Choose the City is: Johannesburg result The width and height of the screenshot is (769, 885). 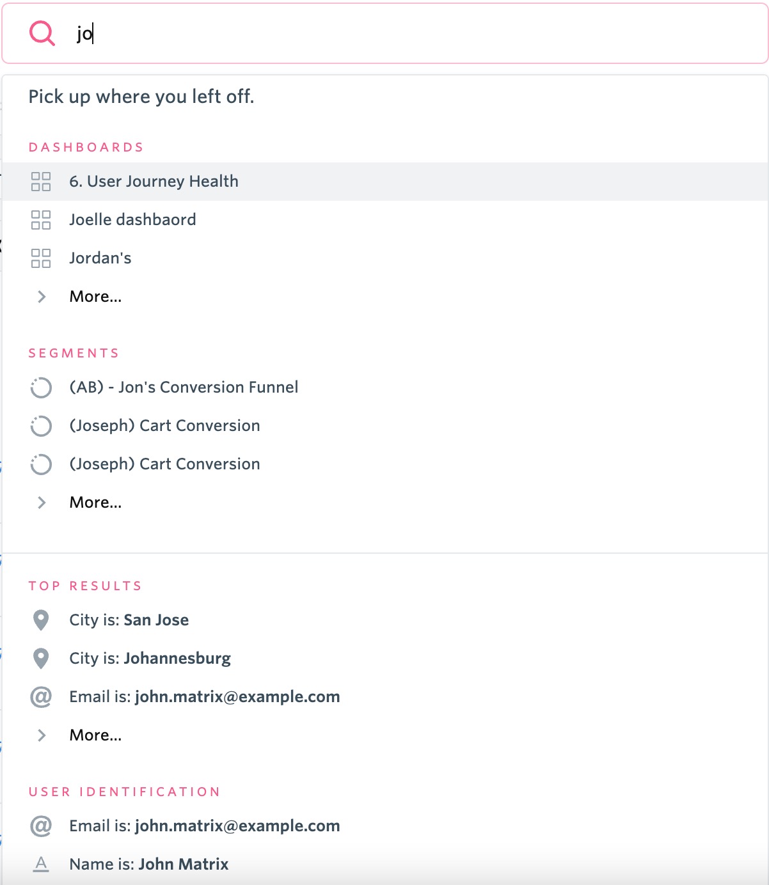pyautogui.click(x=385, y=659)
